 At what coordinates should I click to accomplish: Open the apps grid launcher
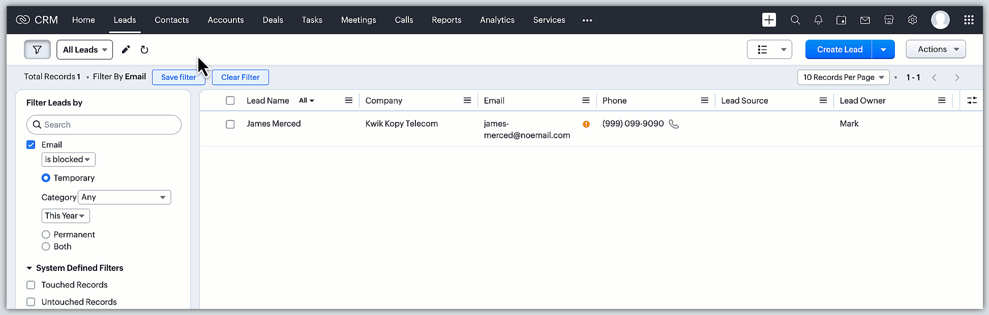coord(969,20)
